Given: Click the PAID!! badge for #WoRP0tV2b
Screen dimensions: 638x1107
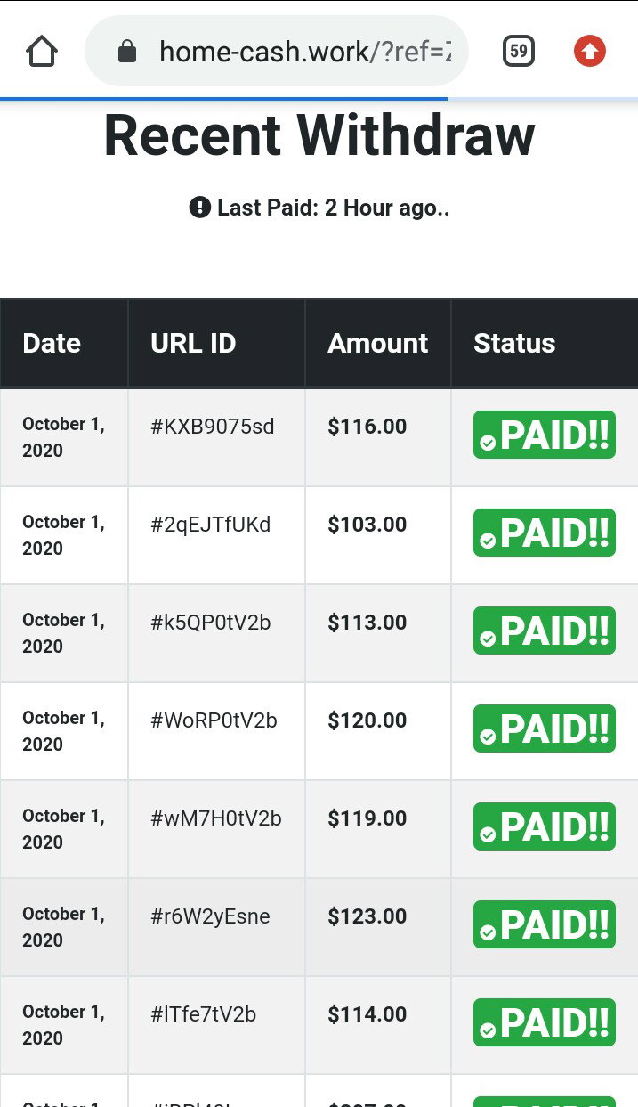Looking at the screenshot, I should pos(545,729).
